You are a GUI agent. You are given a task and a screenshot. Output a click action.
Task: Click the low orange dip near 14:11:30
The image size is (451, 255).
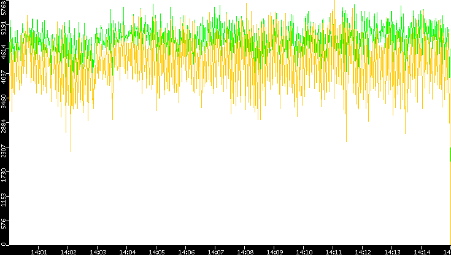pos(346,141)
